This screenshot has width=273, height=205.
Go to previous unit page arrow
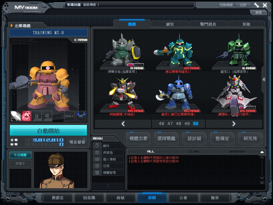pos(123,124)
